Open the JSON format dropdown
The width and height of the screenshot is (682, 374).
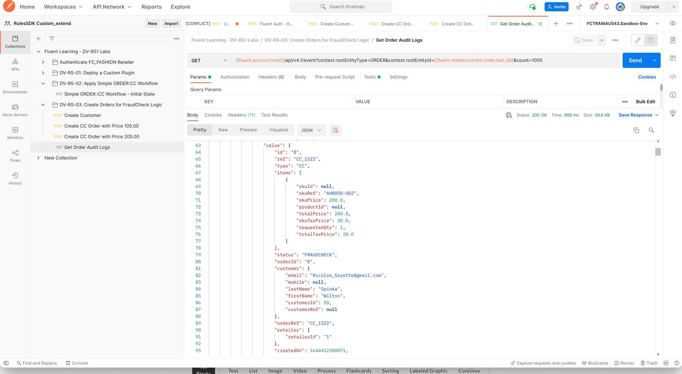coord(311,130)
